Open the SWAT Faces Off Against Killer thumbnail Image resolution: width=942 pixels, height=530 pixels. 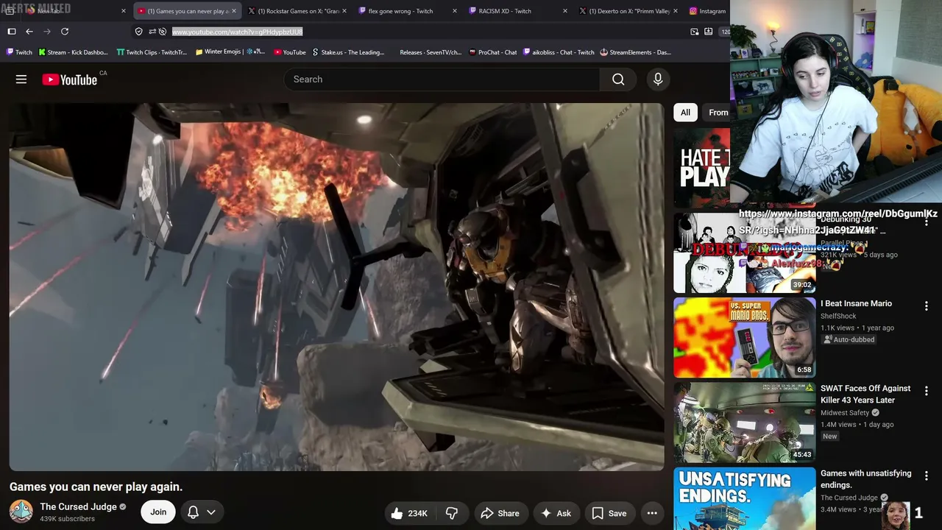tap(745, 423)
